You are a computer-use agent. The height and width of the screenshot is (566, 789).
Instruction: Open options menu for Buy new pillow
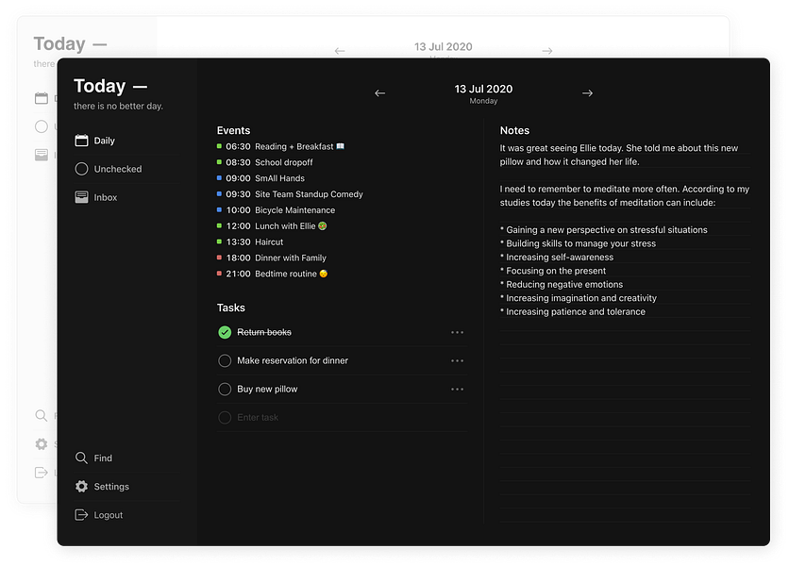457,389
